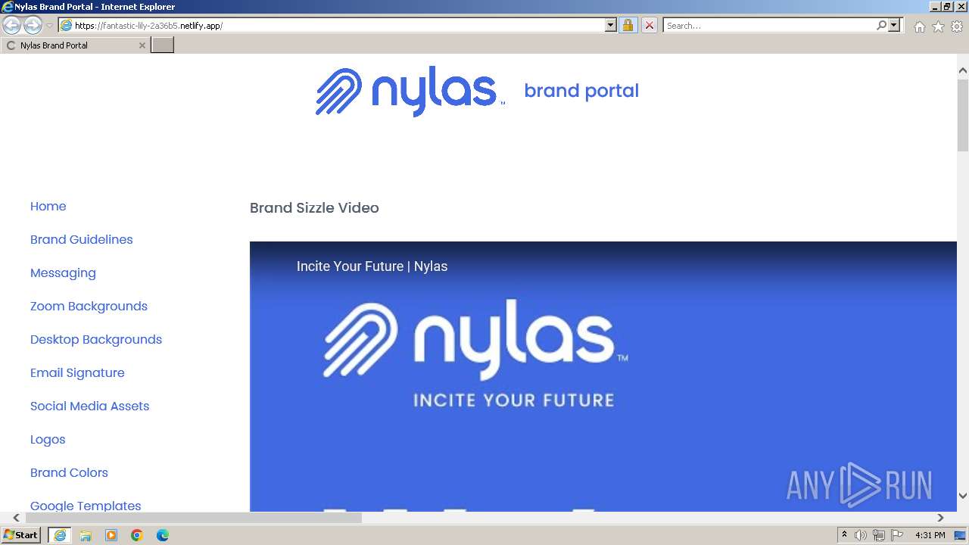Stop loading with the red X button

coord(649,26)
